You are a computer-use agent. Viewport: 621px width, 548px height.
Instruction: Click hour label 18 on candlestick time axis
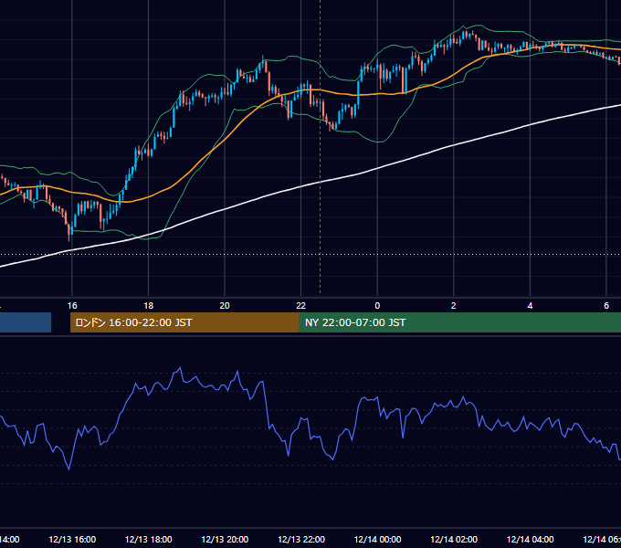coord(149,306)
